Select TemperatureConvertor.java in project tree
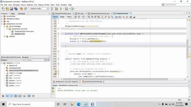 [x=24, y=32]
